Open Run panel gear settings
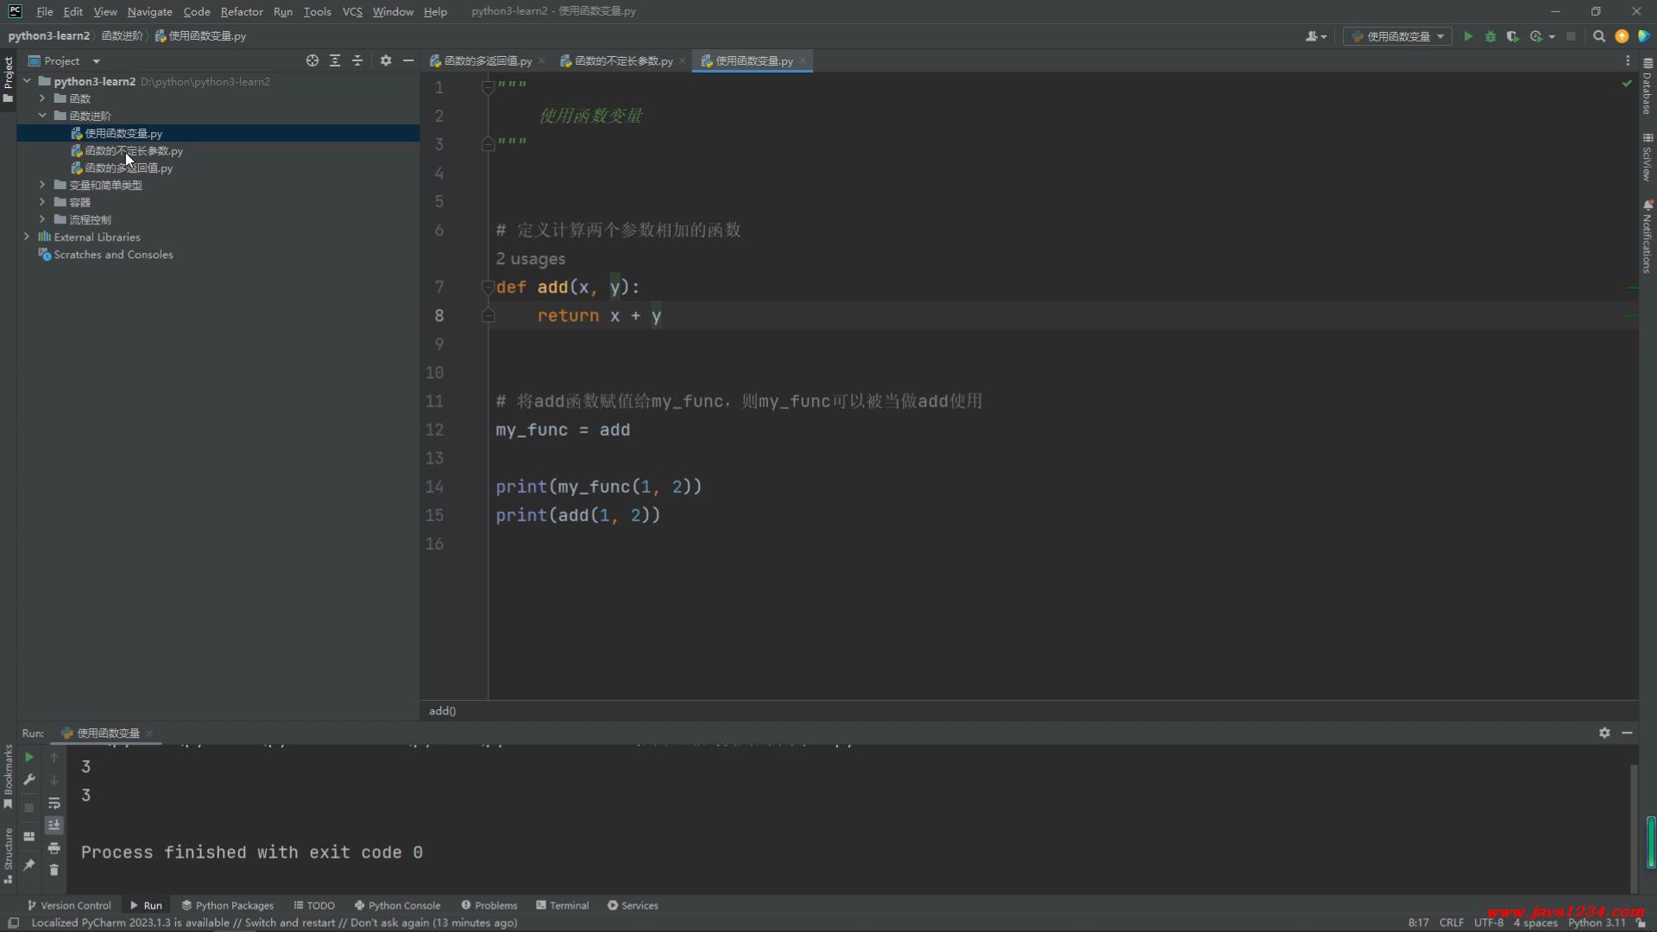The image size is (1657, 932). [x=1604, y=733]
